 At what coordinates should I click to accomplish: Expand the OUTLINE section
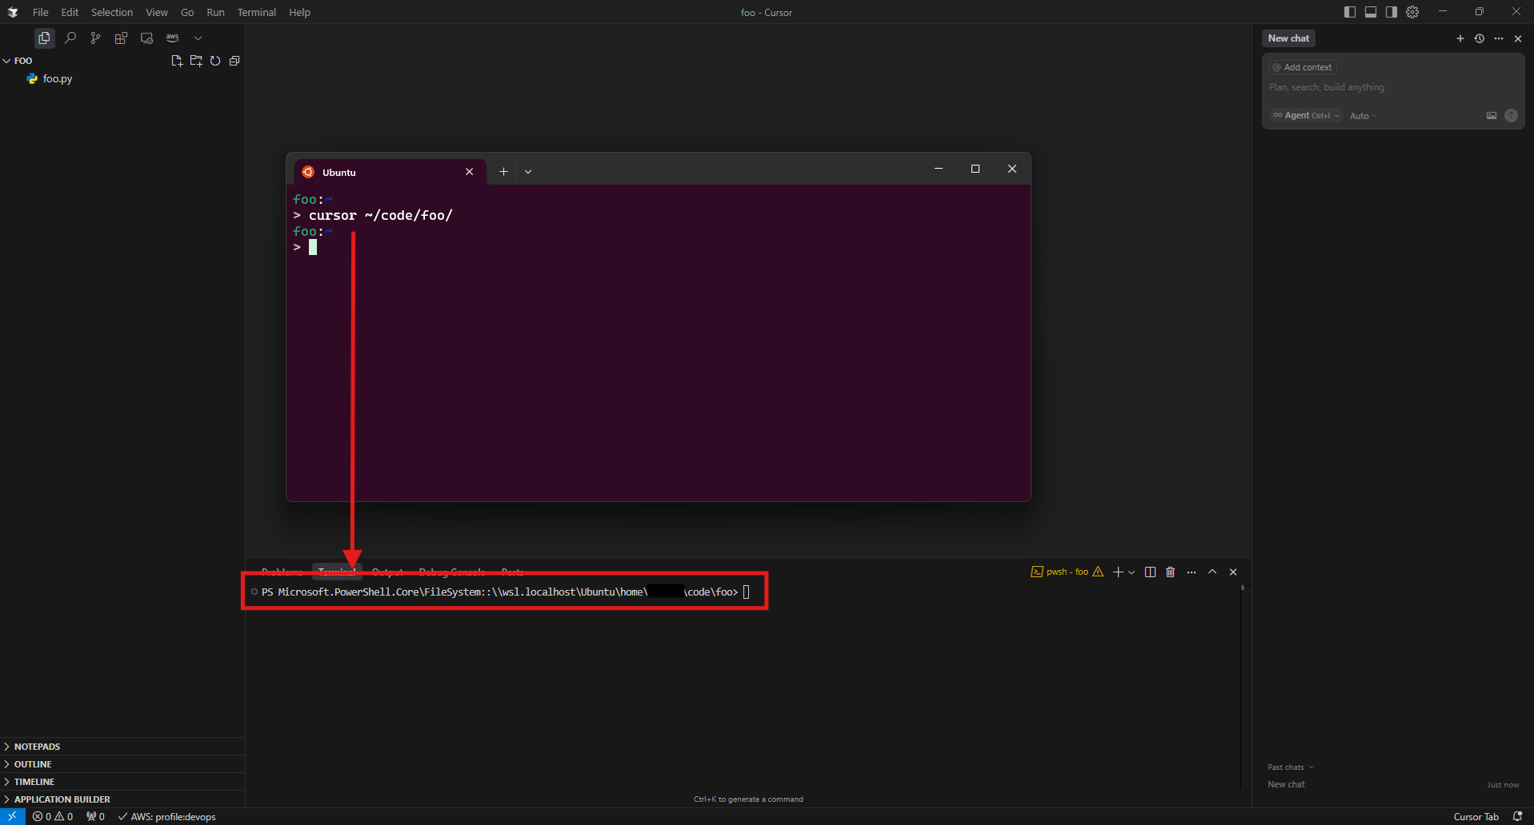point(122,764)
